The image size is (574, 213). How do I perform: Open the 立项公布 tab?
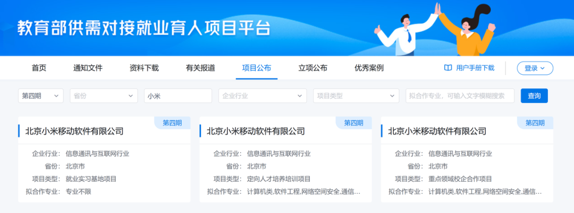[313, 68]
